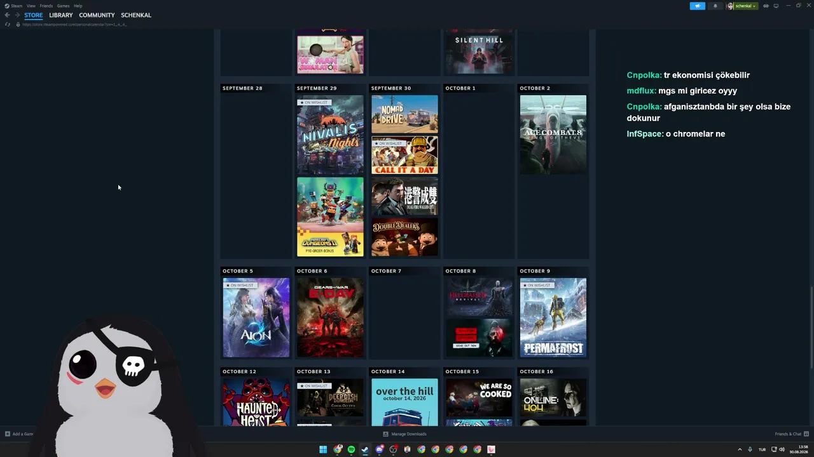Open the Silent Hill game capsule
This screenshot has width=814, height=457.
pos(479,53)
